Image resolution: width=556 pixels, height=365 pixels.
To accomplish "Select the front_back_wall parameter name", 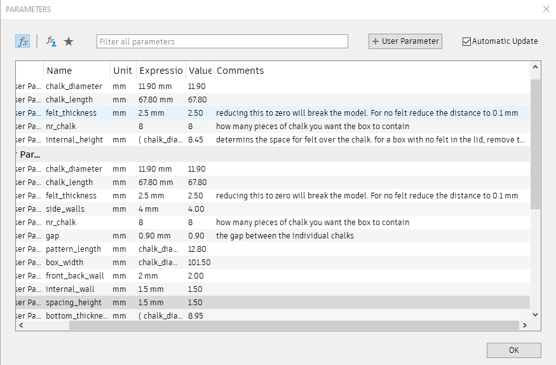I will (x=75, y=276).
